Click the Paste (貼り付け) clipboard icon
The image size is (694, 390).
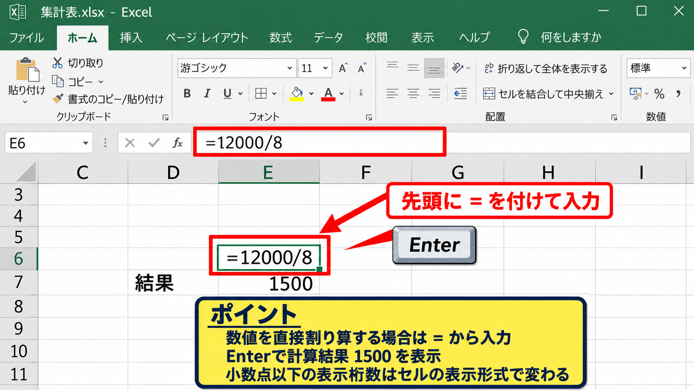(x=27, y=70)
